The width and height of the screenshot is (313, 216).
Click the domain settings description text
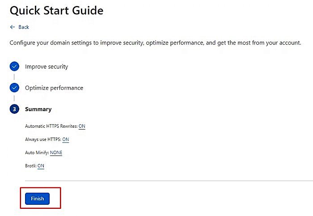155,43
